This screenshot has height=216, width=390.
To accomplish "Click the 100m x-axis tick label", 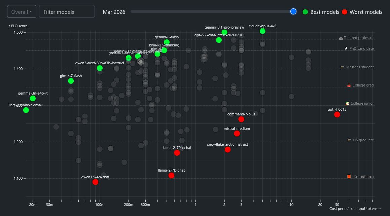I will tap(100, 205).
